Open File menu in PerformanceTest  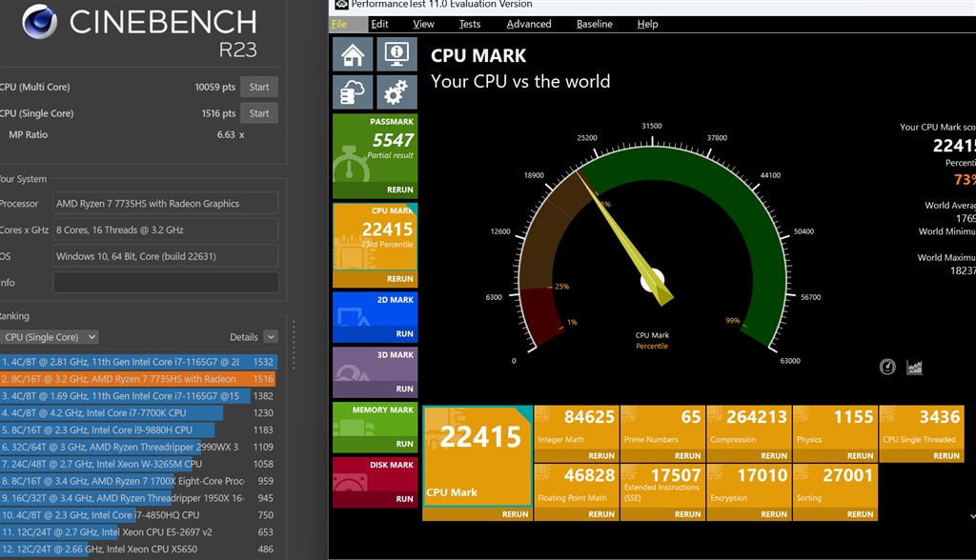pos(339,24)
